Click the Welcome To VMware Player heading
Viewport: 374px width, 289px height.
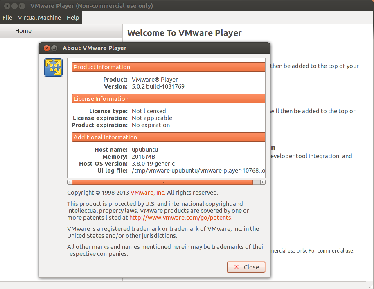click(185, 33)
